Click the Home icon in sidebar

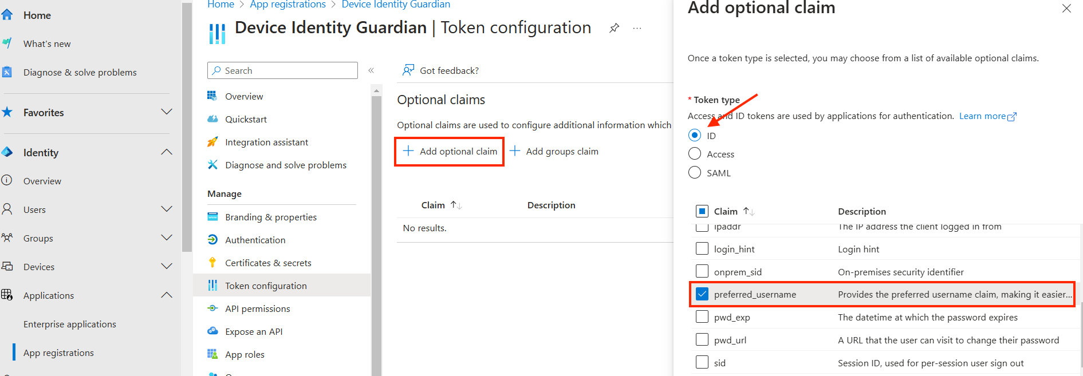7,15
